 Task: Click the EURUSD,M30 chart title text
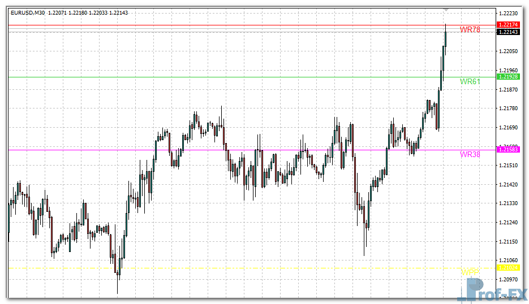pyautogui.click(x=28, y=12)
